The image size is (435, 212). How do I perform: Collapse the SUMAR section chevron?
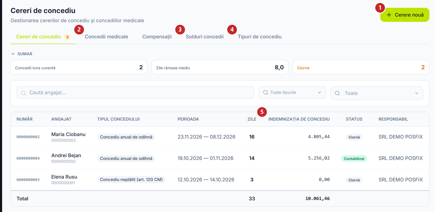(x=13, y=54)
